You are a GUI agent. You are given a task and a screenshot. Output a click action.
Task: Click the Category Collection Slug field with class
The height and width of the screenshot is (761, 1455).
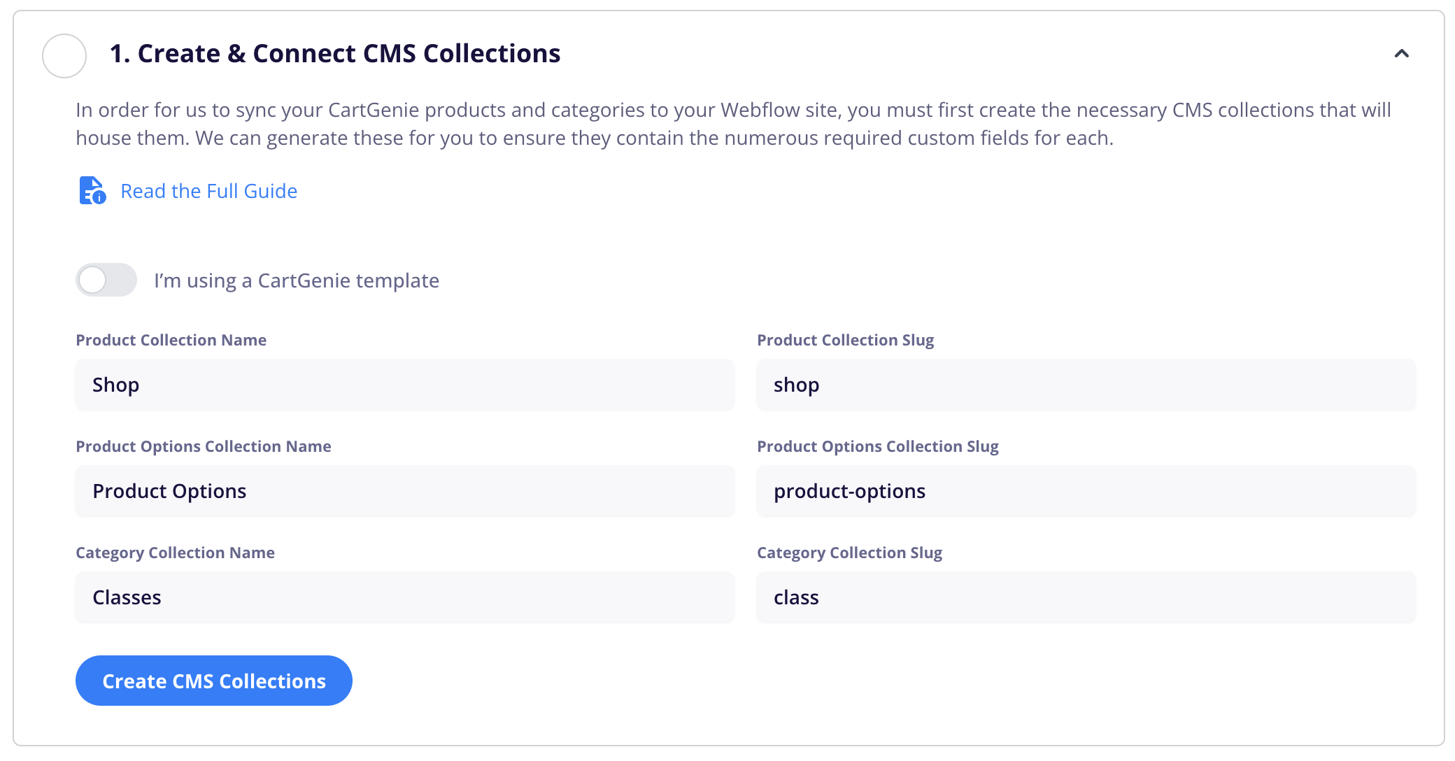click(x=1086, y=597)
